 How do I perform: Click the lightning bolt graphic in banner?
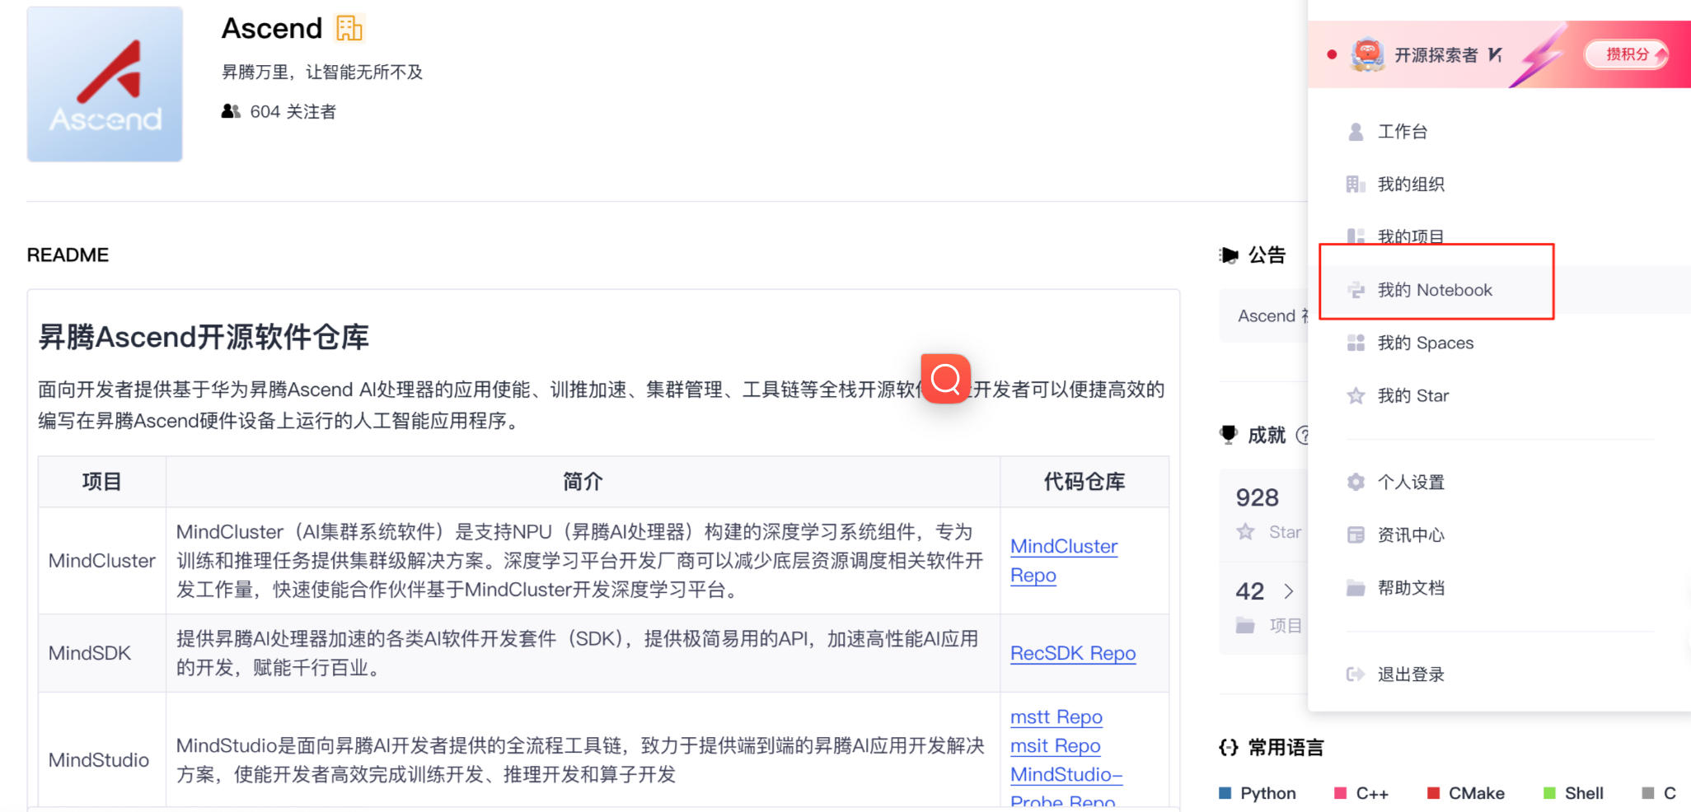point(1539,54)
